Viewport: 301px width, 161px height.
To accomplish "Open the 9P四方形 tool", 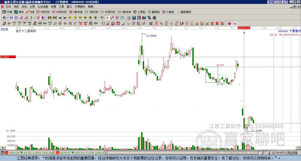I will point(59,12).
